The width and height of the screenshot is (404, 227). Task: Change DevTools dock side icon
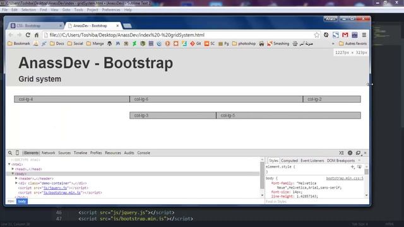coord(359,153)
